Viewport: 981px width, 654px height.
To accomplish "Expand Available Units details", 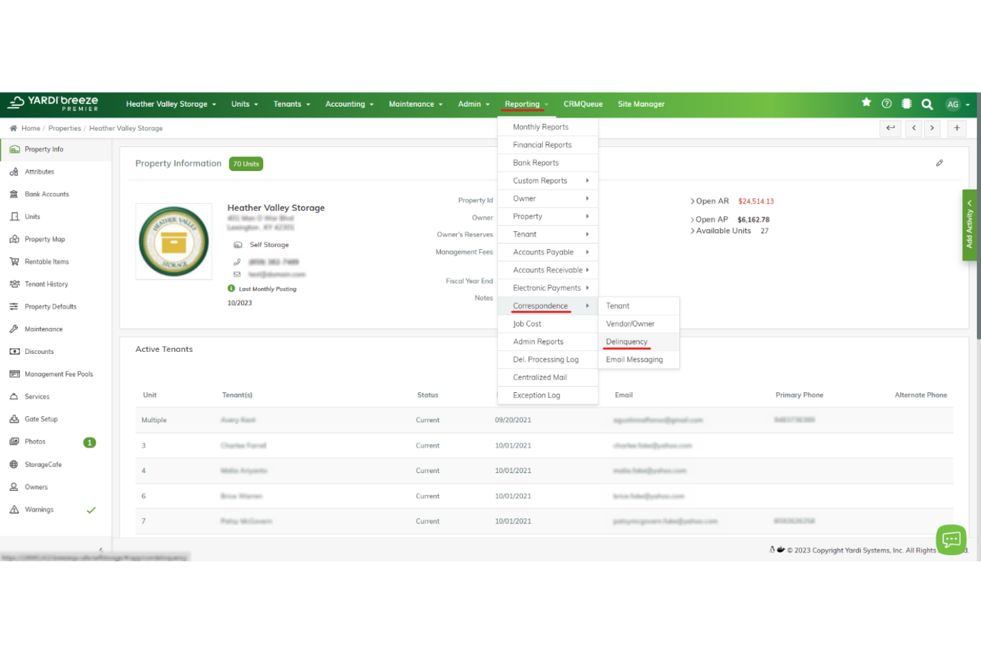I will [x=721, y=231].
